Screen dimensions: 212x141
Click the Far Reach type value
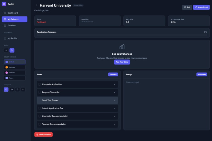(x=41, y=22)
